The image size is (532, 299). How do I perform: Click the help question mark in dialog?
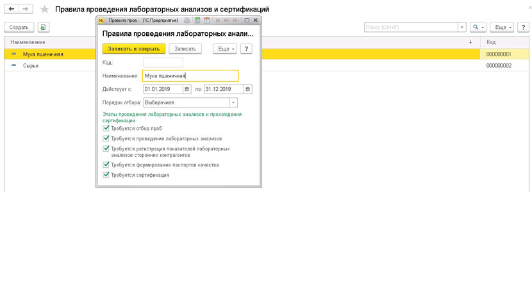(246, 49)
